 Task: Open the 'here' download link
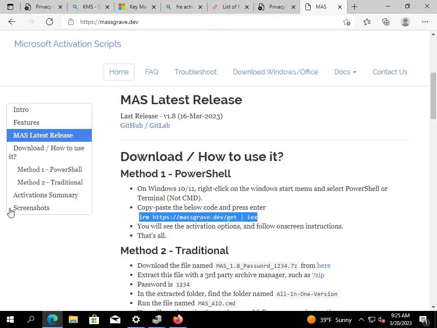point(323,266)
